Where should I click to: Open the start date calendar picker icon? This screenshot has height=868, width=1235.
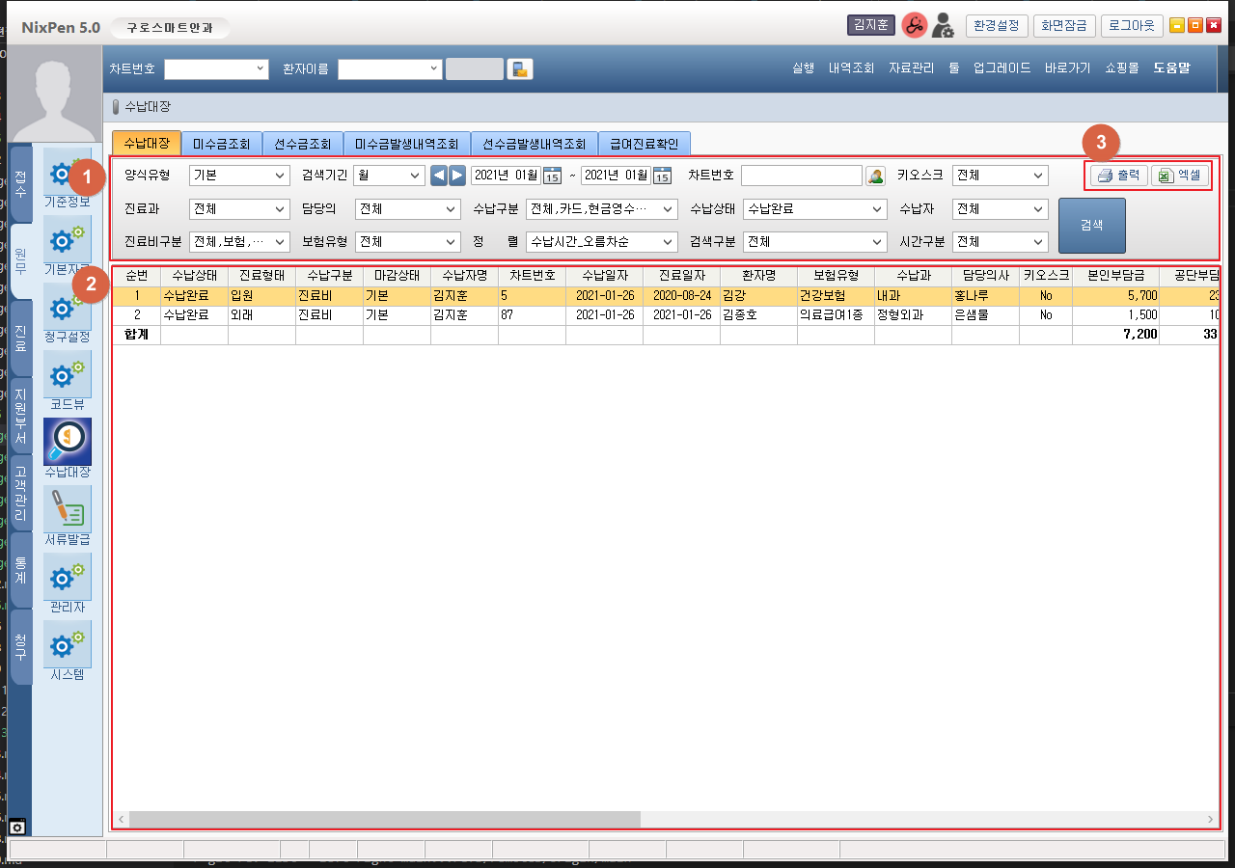(552, 176)
